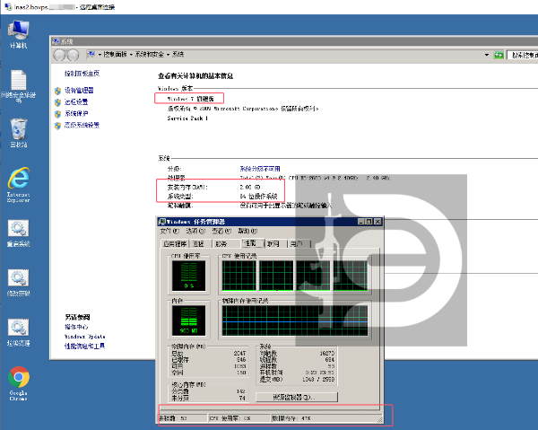This screenshot has width=538, height=430.
Task: Click the Service Pack 1 text
Action: pos(187,118)
